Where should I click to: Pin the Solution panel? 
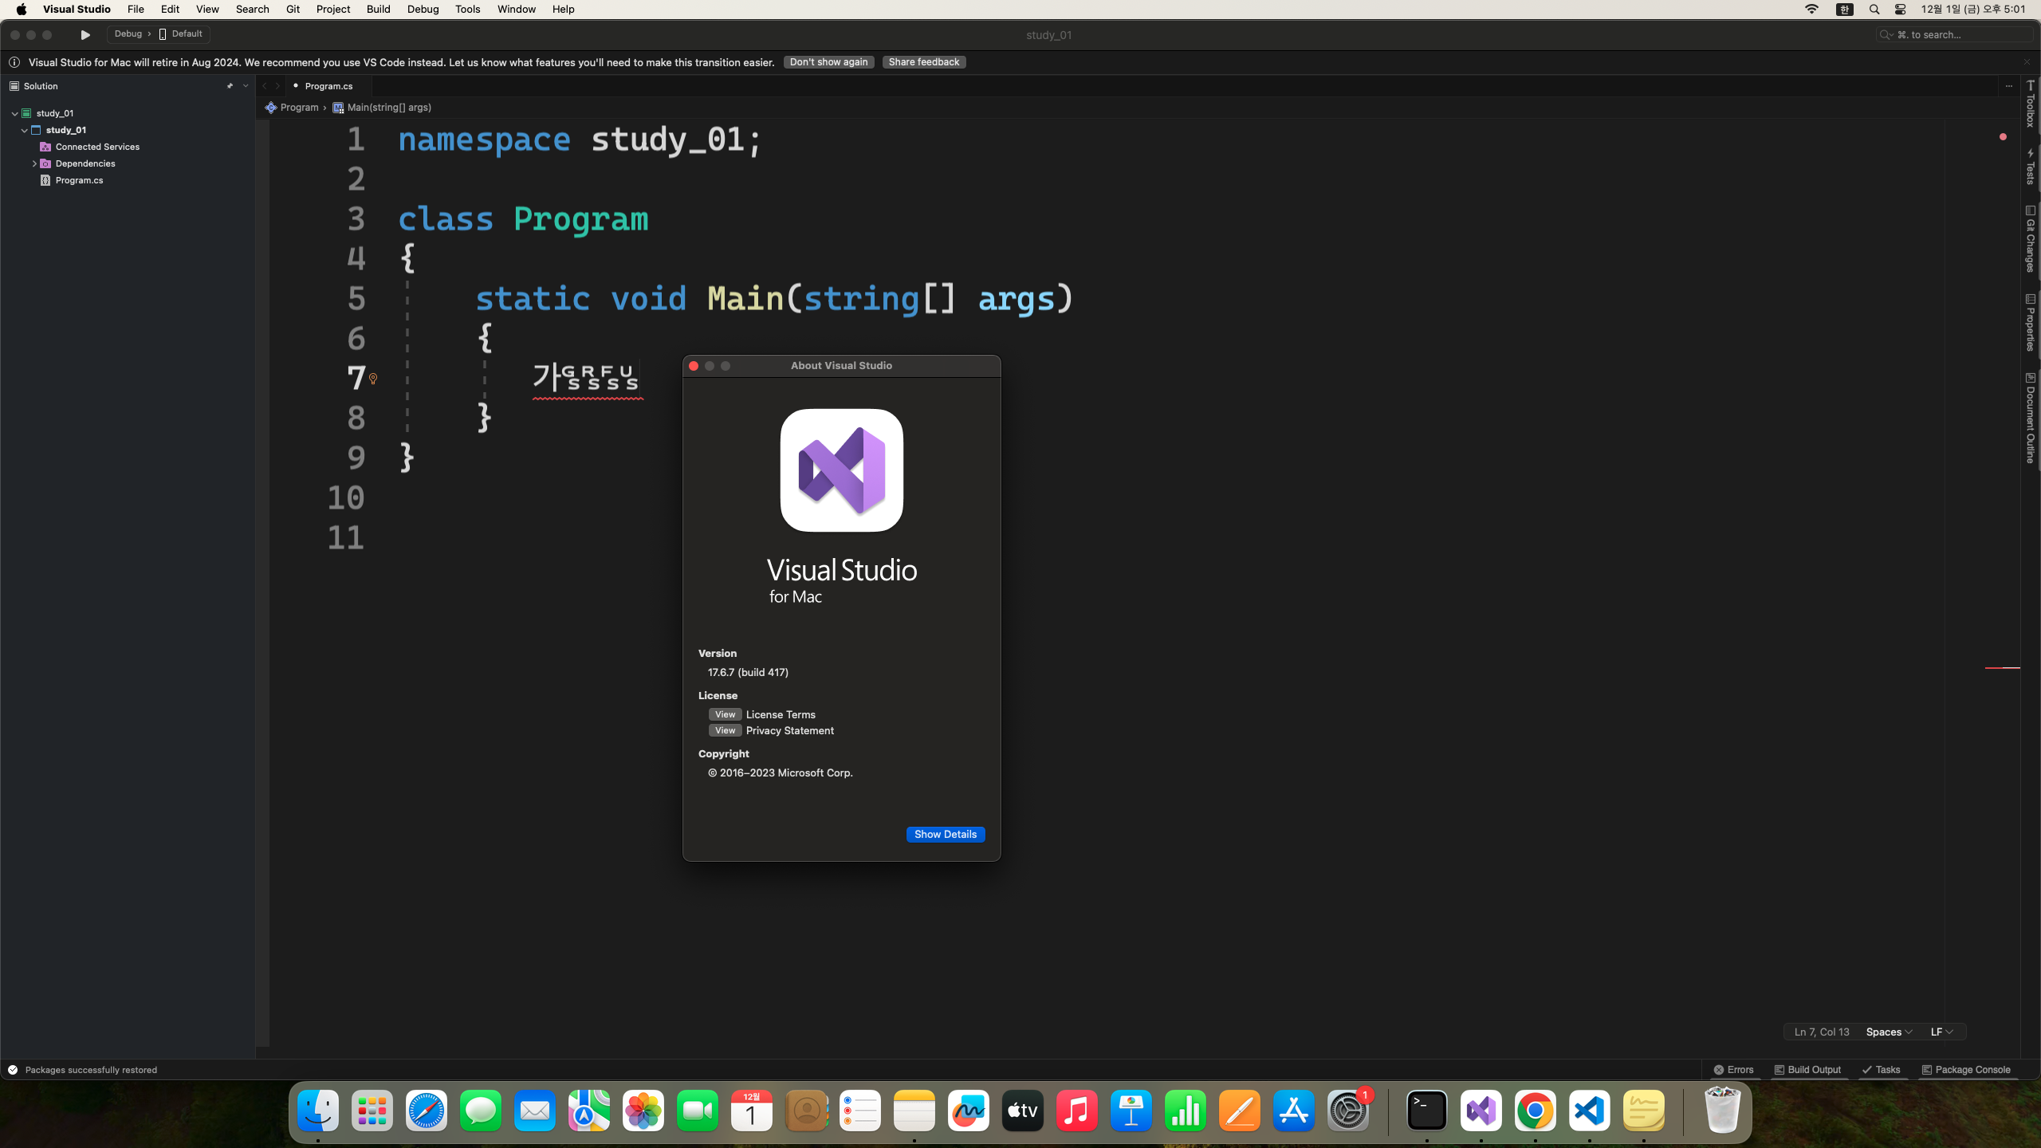[230, 86]
